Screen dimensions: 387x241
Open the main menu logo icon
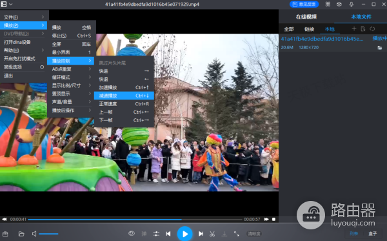(4, 5)
